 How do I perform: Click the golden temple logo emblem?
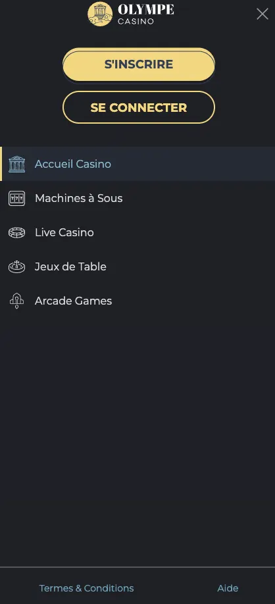coord(100,14)
